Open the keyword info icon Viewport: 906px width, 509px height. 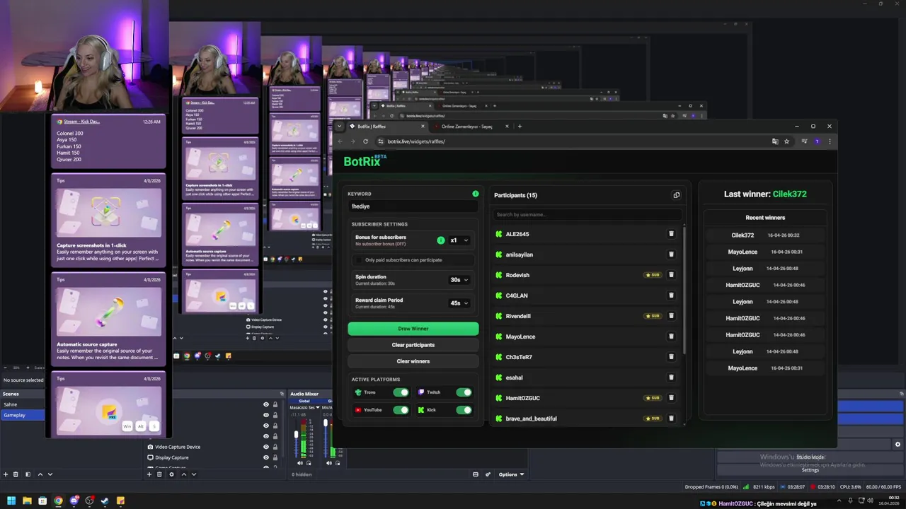pos(476,194)
